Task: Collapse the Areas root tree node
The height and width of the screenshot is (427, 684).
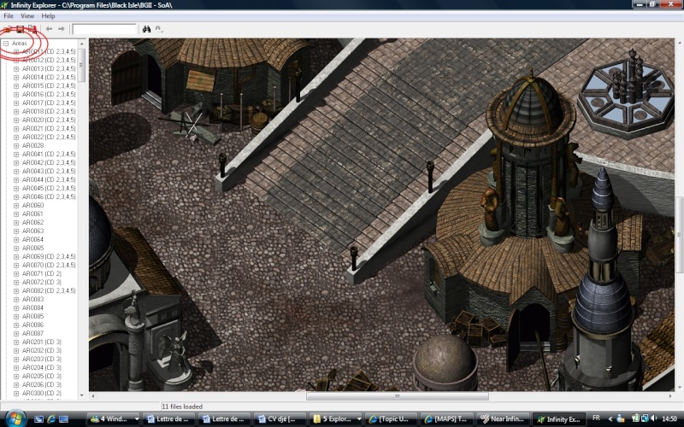Action: tap(6, 44)
